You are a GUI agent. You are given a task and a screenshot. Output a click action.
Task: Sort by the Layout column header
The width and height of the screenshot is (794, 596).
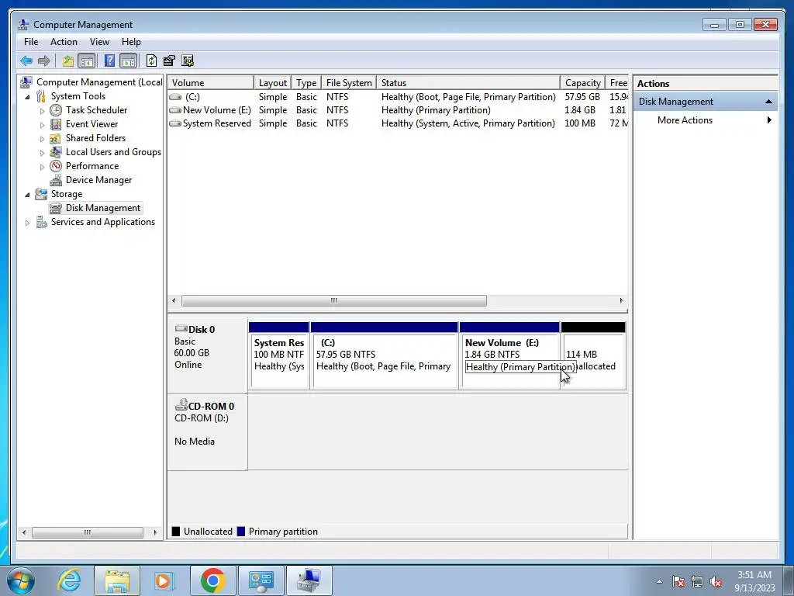pos(272,82)
